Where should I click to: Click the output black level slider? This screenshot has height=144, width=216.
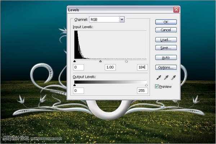[75, 85]
